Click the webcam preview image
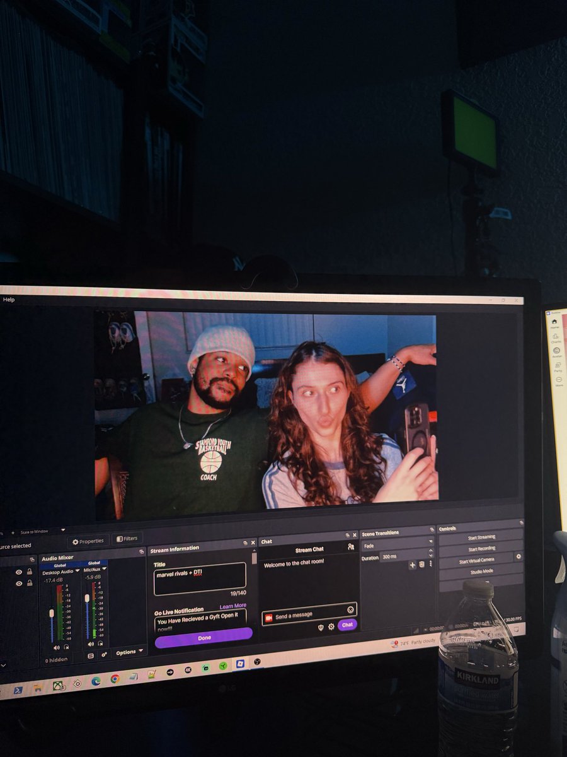The height and width of the screenshot is (757, 567). (265, 414)
